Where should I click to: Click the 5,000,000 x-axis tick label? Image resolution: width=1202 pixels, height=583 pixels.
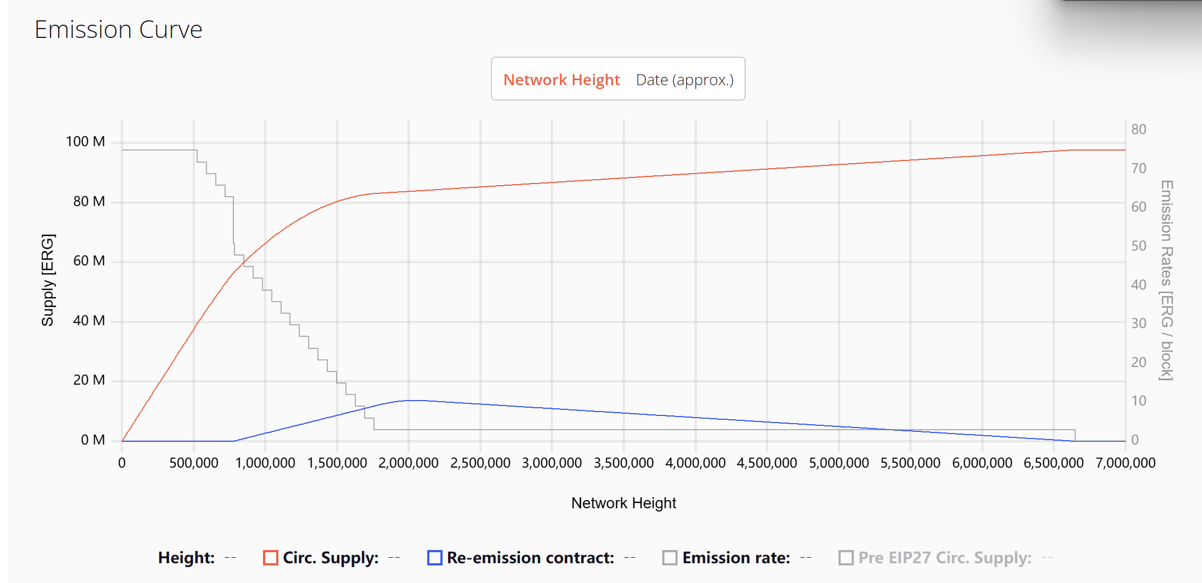click(x=838, y=463)
